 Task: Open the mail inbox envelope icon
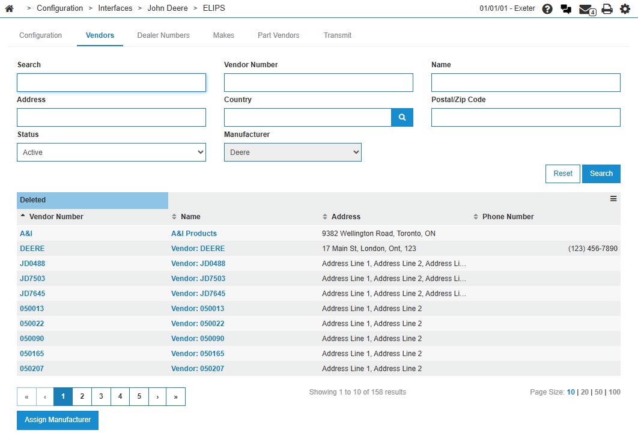tap(586, 9)
